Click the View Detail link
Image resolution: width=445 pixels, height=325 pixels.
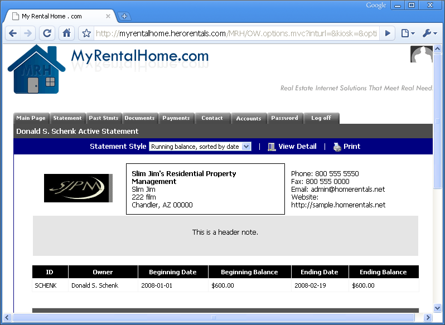tap(297, 147)
